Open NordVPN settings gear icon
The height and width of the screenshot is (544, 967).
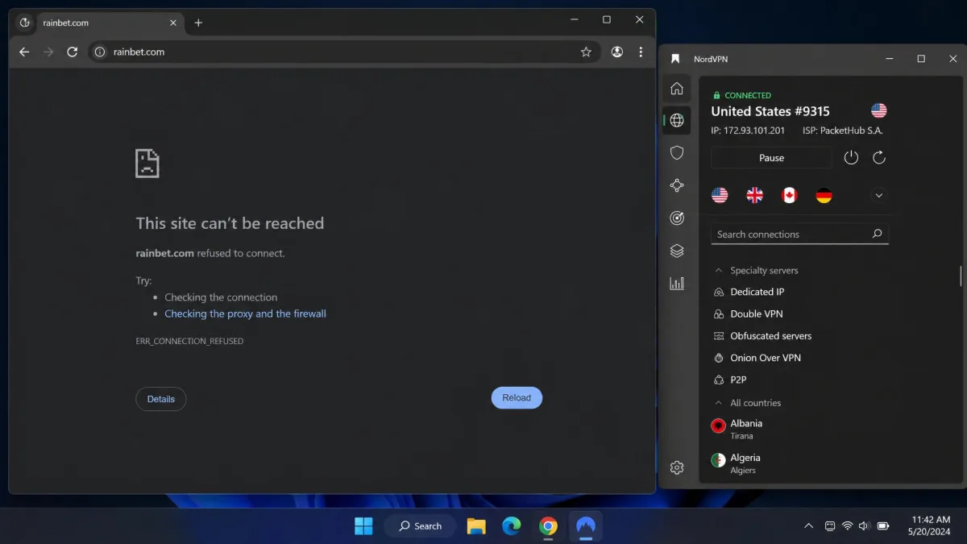pos(677,467)
